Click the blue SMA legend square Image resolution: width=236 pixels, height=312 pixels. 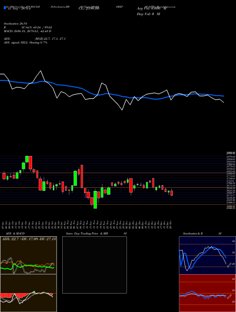pos(5,8)
